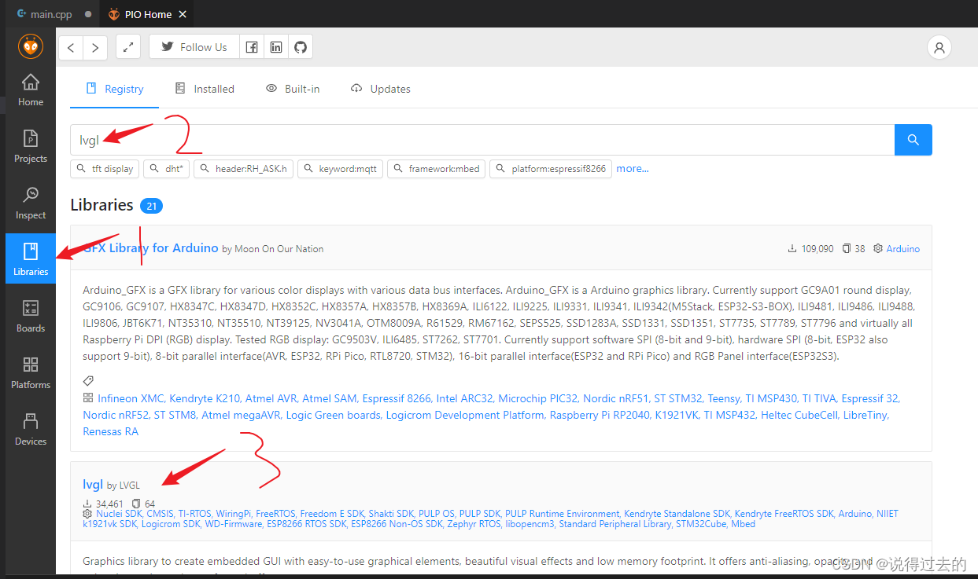
Task: Click the Arduino framework link in GFX header
Action: click(x=902, y=248)
